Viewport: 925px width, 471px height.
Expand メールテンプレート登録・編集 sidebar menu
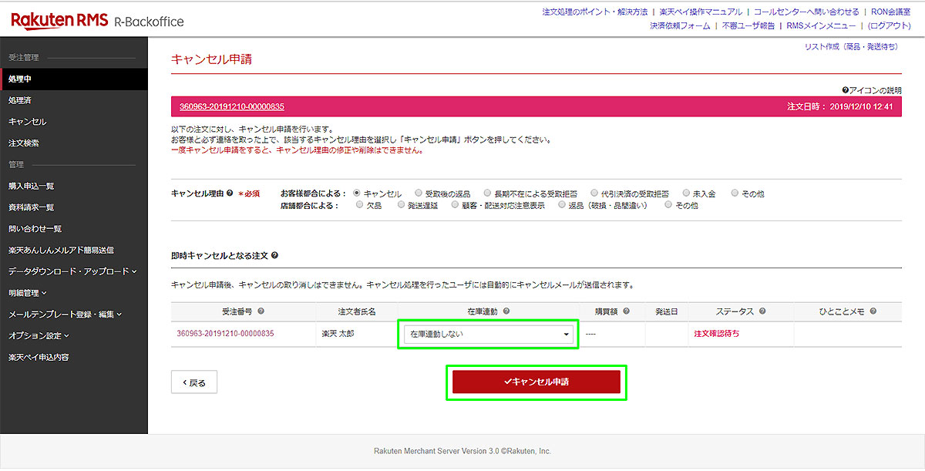point(65,315)
